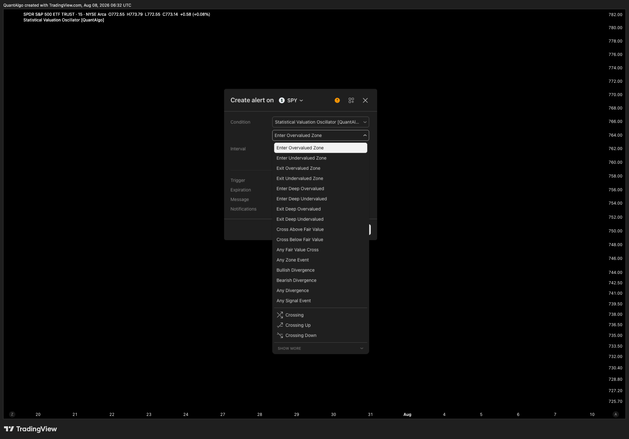629x439 pixels.
Task: Click the Interval label in dialog
Action: [x=238, y=149]
